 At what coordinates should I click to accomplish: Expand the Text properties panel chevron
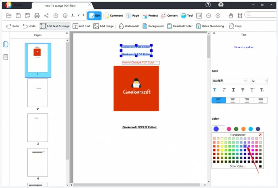coord(214,33)
